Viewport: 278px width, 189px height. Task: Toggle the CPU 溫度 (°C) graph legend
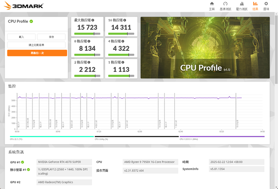click(52, 138)
